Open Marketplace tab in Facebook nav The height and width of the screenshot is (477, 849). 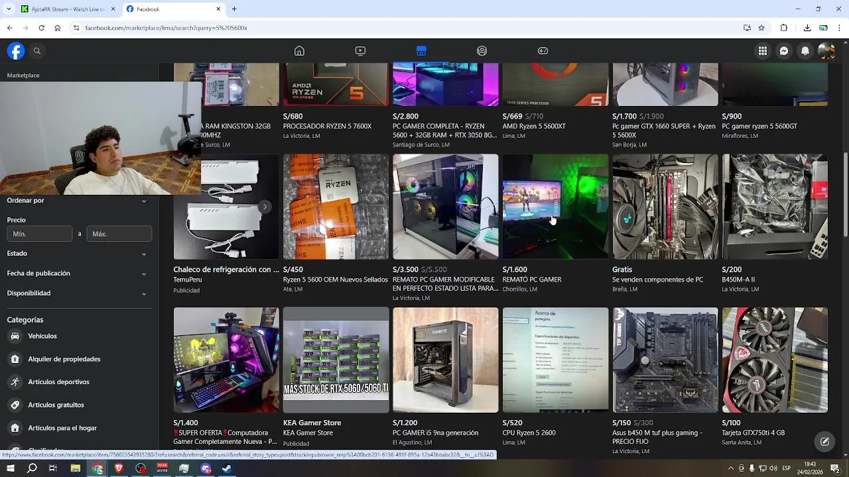tap(421, 51)
